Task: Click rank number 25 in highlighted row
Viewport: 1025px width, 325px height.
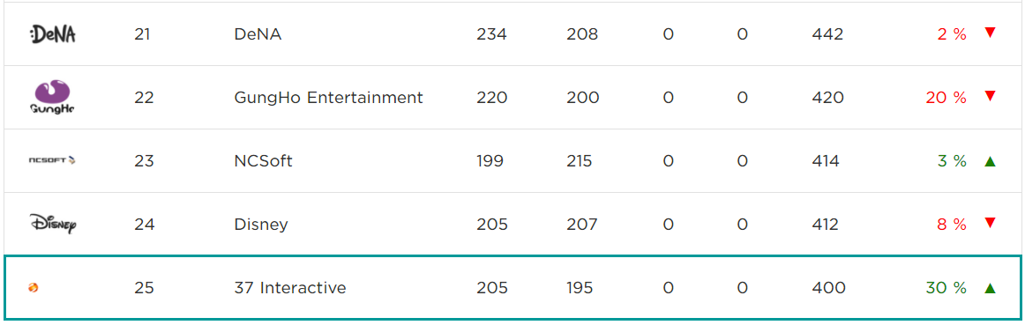Action: pos(144,288)
